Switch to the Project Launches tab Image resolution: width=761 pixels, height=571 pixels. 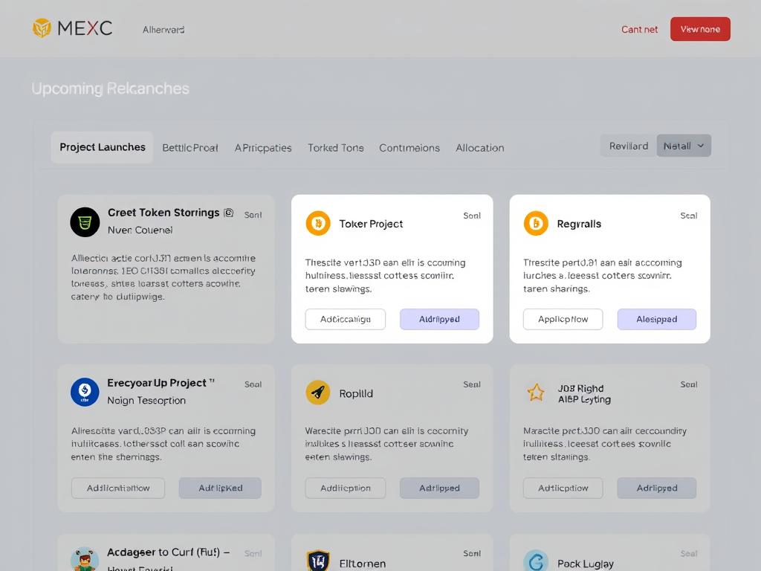click(102, 147)
